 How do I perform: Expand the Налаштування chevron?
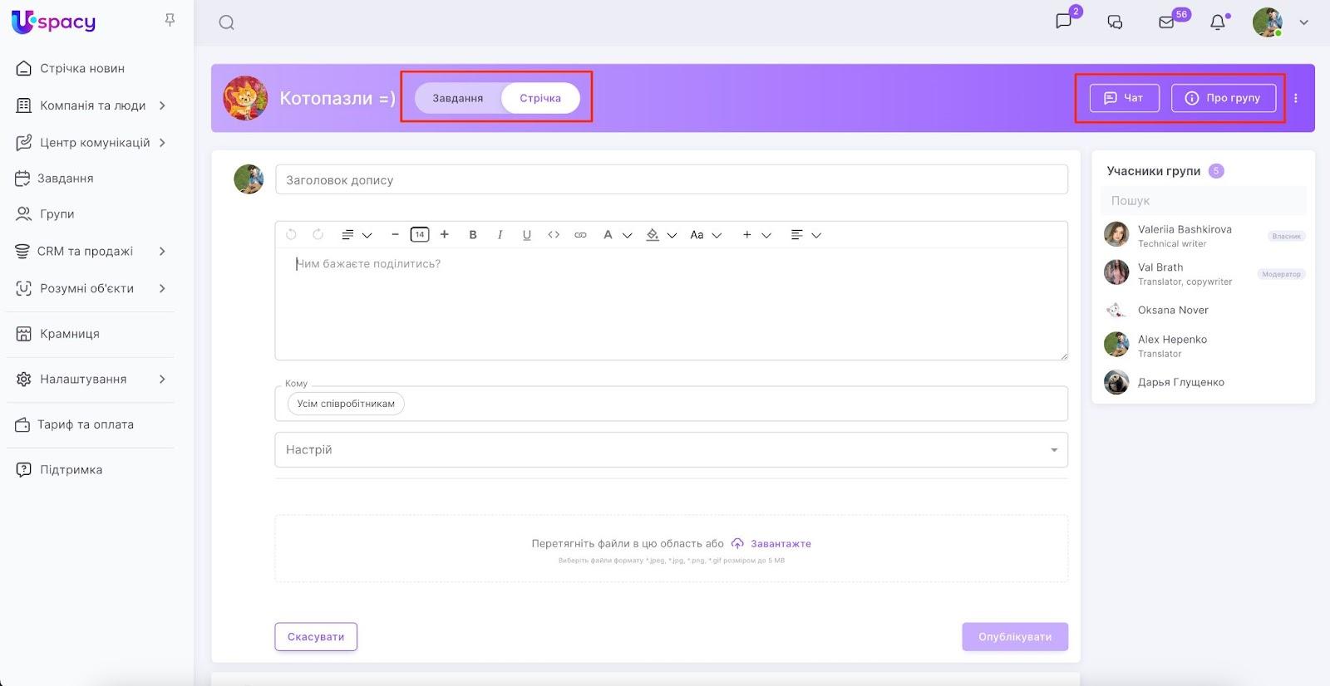pyautogui.click(x=162, y=379)
